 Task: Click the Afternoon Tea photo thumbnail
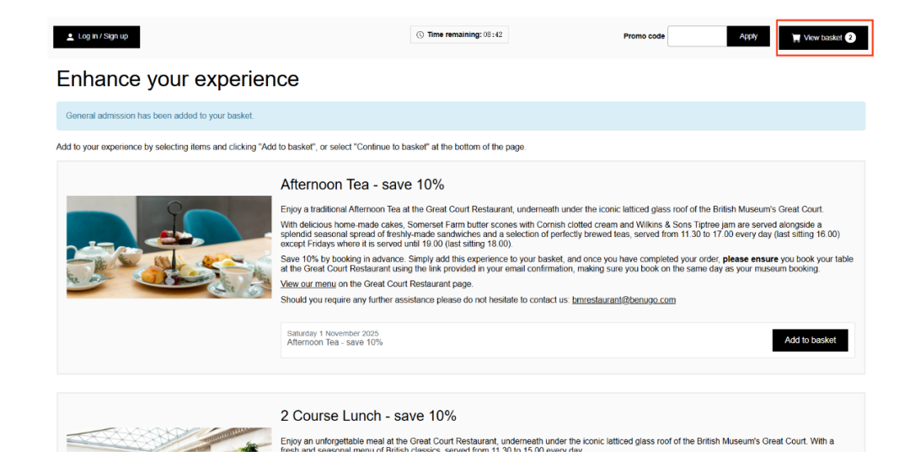[x=169, y=247]
